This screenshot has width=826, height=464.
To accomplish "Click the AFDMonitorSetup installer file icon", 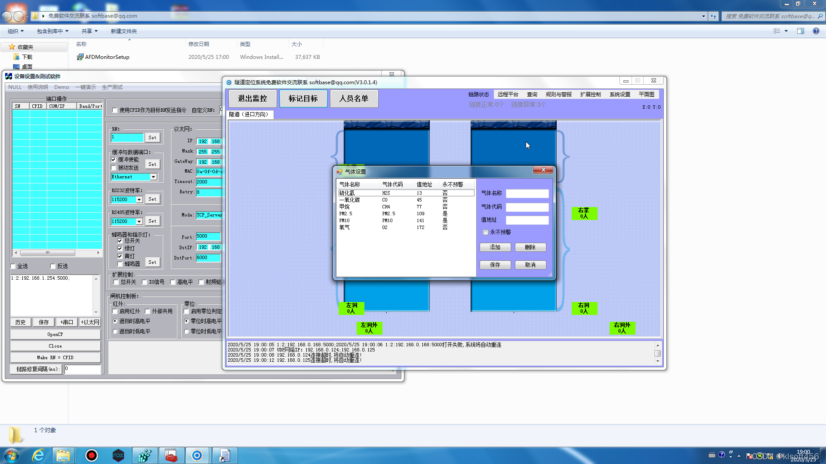I will (x=80, y=57).
